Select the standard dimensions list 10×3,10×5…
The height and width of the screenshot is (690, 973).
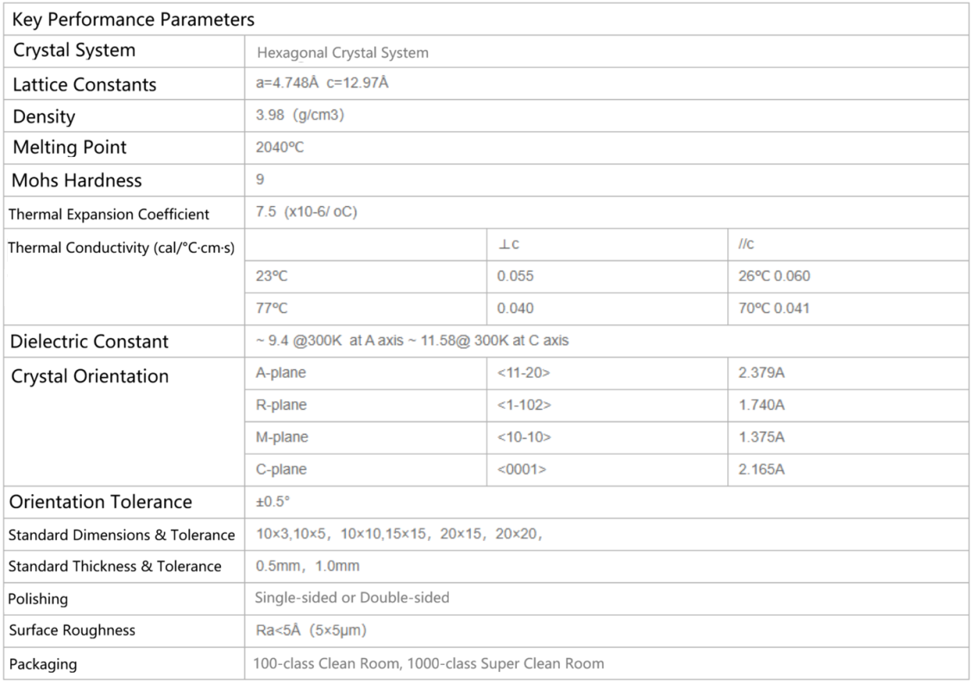point(399,535)
